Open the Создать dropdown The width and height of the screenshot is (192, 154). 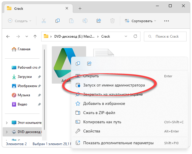click(x=19, y=21)
